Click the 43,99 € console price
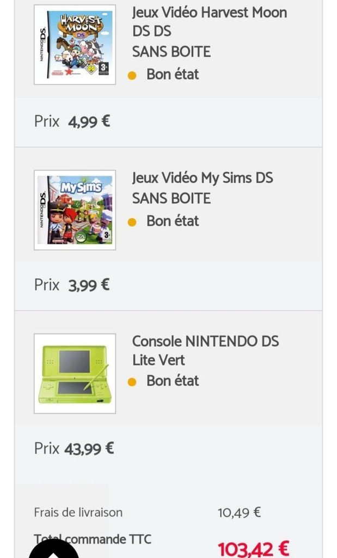Viewport: 337px width, 558px height. tap(89, 448)
